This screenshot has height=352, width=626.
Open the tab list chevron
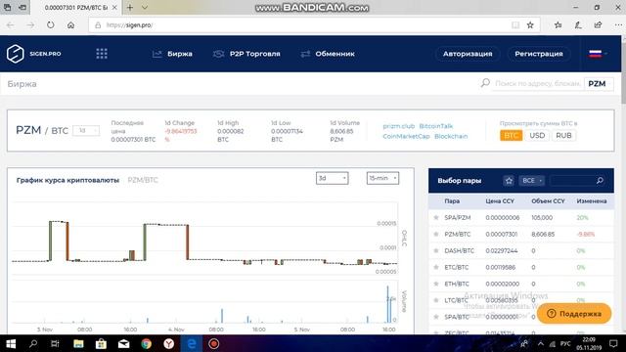(x=145, y=8)
